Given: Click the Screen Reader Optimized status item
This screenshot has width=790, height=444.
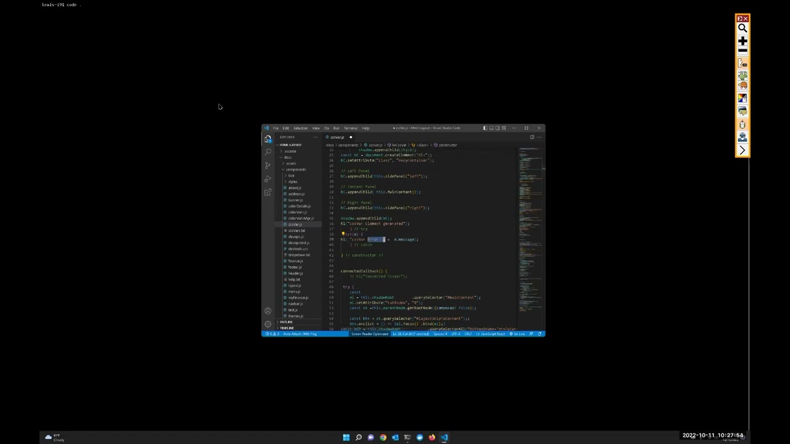Looking at the screenshot, I should (370, 334).
